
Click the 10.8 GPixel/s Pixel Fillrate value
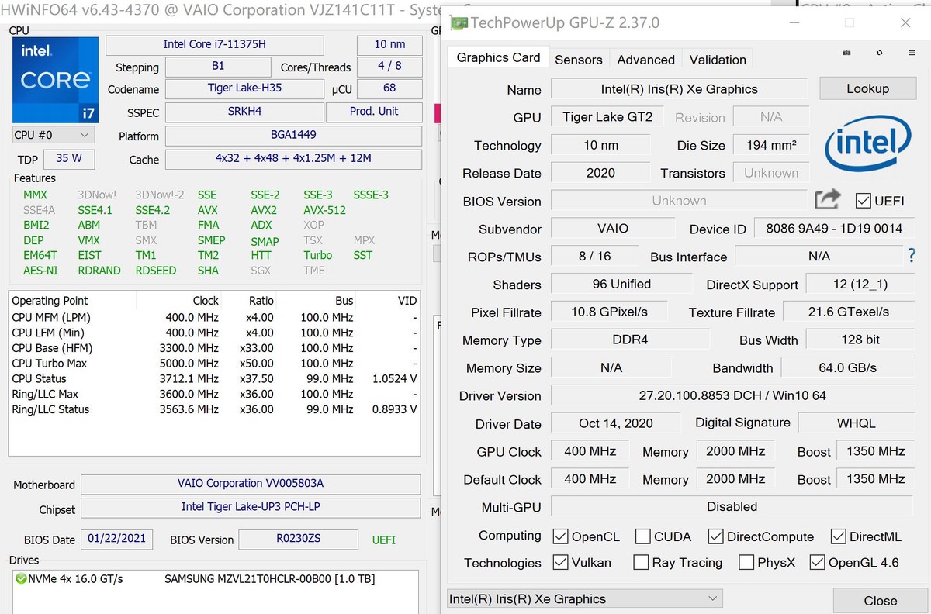point(609,312)
